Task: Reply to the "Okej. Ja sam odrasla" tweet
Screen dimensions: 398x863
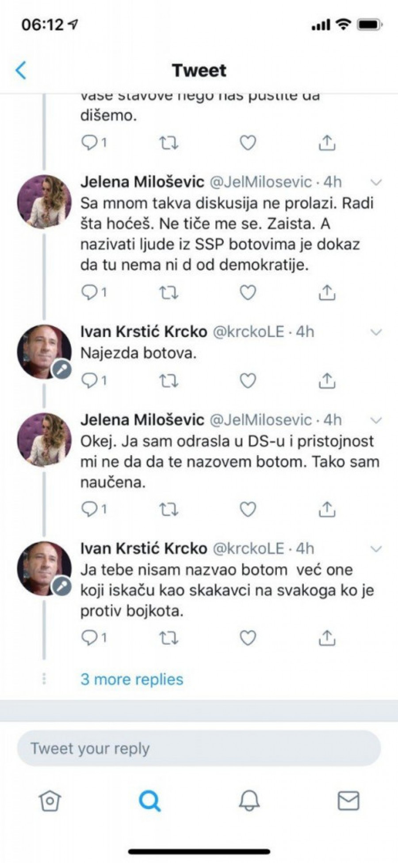Action: pos(90,509)
